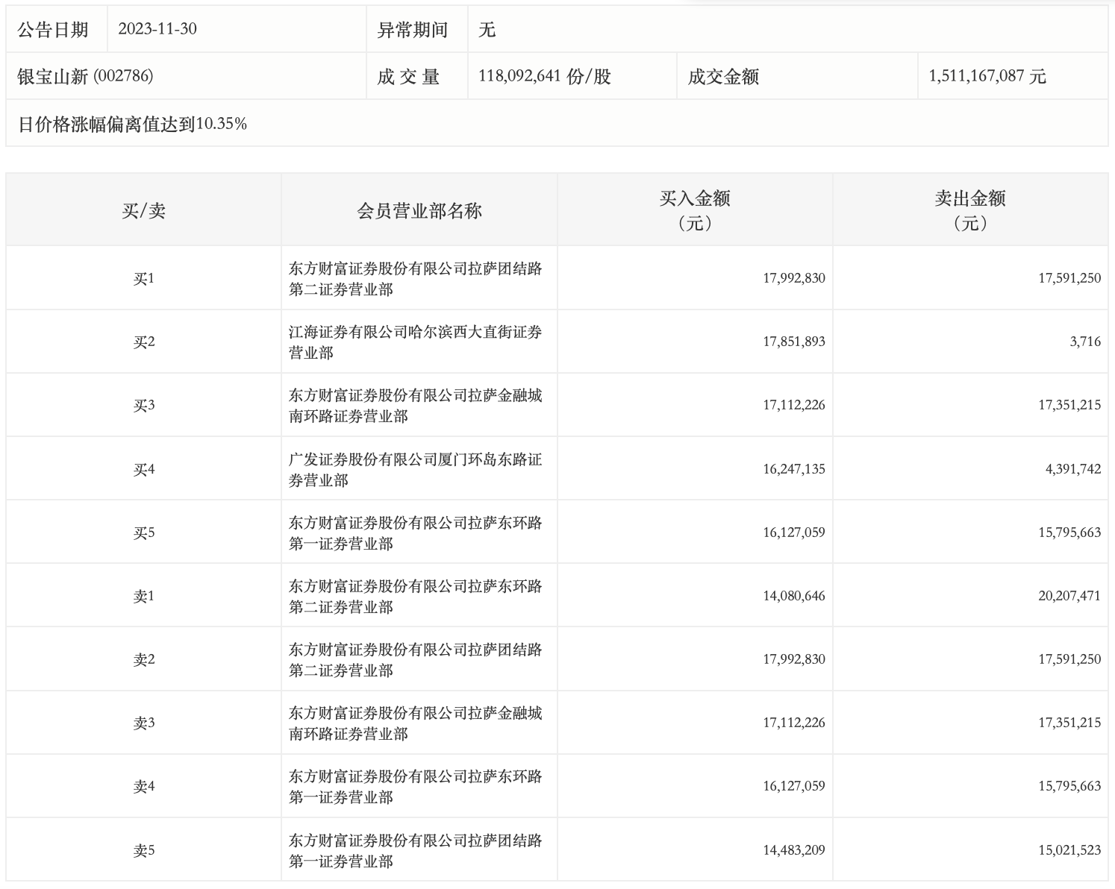Screen dimensions: 1115x889
Task: Click 江海证券哈尔滨西大直街证券营业部 name
Action: pos(416,342)
